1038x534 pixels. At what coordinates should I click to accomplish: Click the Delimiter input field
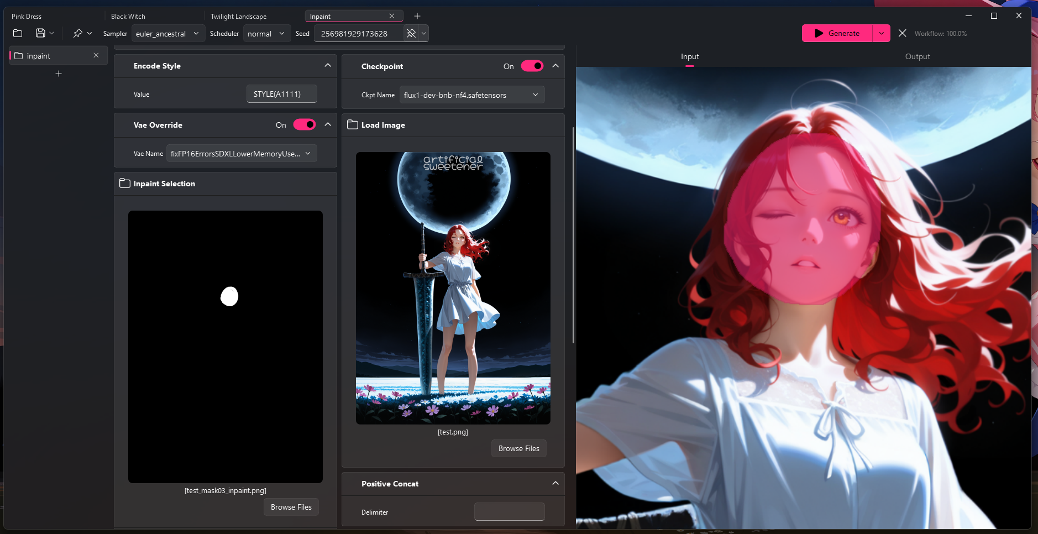tap(510, 512)
